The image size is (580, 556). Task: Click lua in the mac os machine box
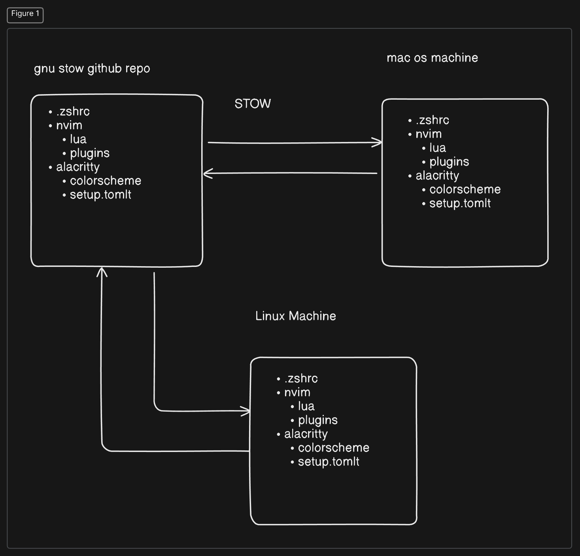coord(438,148)
